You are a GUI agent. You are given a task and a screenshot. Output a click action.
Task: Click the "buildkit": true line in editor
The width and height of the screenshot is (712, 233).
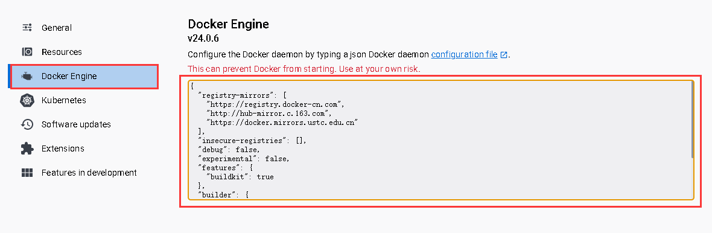[240, 177]
